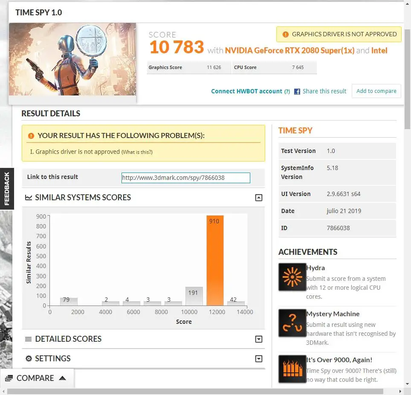Click the Intel CPU name text
This screenshot has height=395, width=411.
(379, 50)
